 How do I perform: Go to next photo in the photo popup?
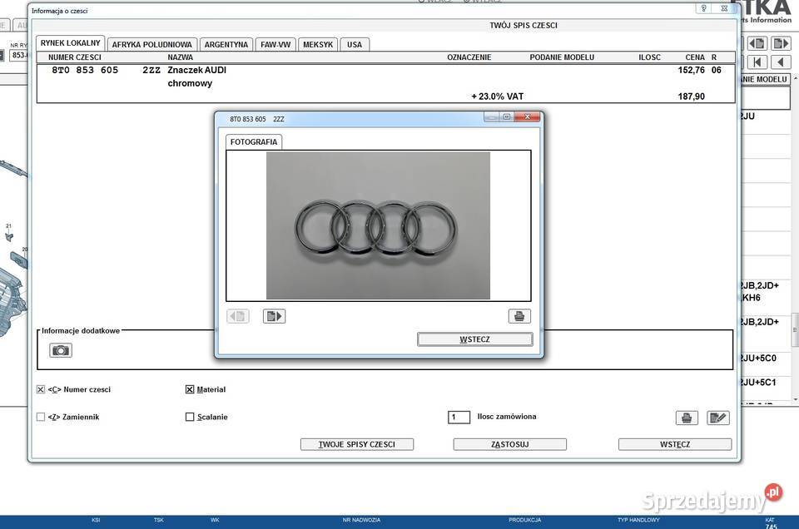[274, 316]
